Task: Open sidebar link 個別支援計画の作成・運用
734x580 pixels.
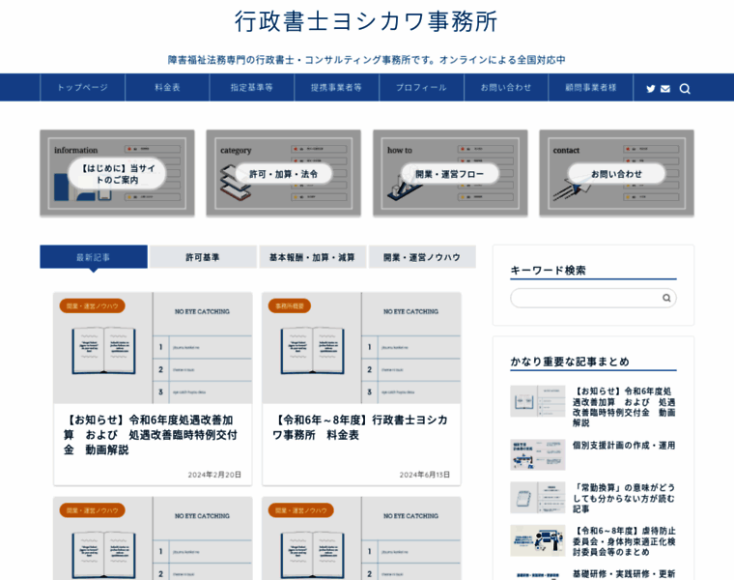Action: 624,445
